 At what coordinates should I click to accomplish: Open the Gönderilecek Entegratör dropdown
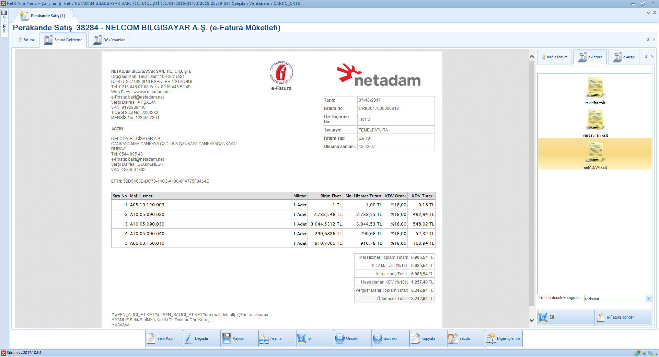[648, 299]
